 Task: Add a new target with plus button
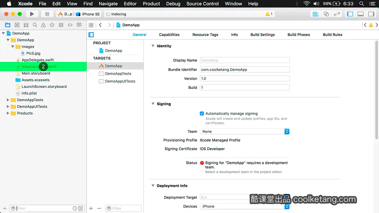tap(91, 208)
